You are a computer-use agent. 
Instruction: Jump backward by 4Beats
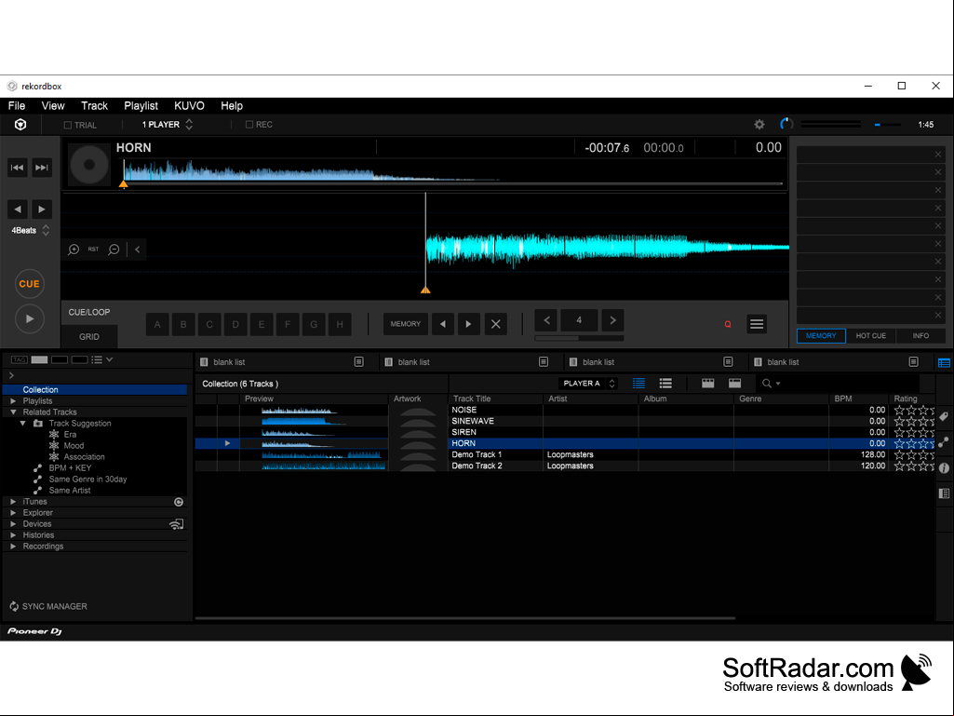tap(18, 209)
